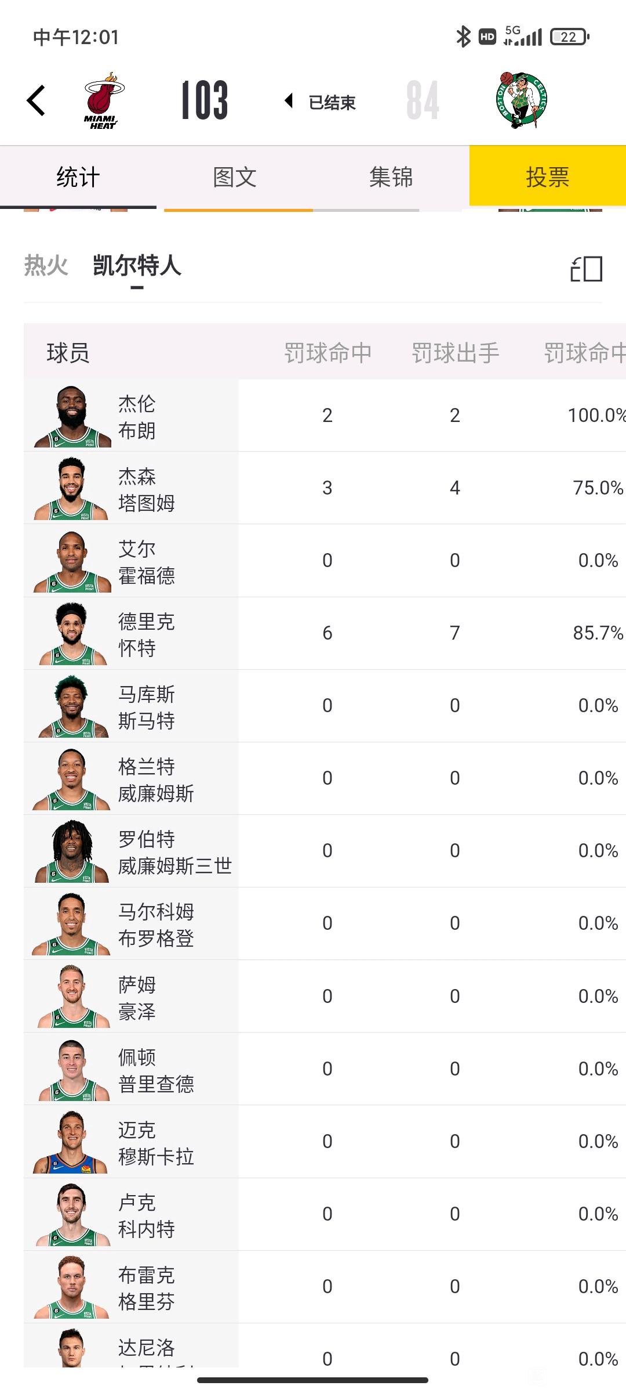
Task: Open 杰伦 布朗 player row
Action: tap(325, 416)
